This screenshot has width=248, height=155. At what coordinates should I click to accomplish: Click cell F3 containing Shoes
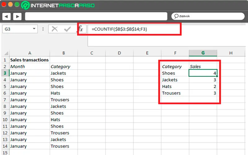175,73
